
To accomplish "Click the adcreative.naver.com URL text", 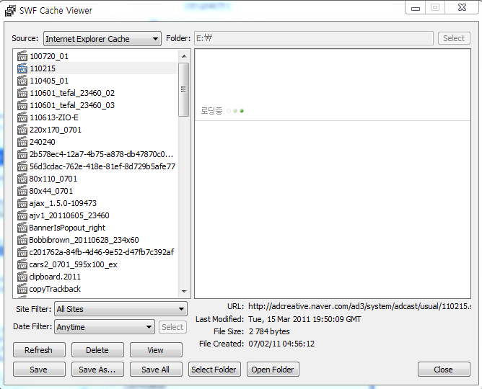I will pyautogui.click(x=359, y=306).
